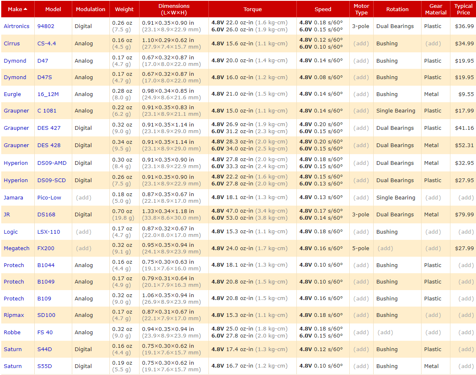476x375 pixels.
Task: Open the D47S model link
Action: coord(44,77)
